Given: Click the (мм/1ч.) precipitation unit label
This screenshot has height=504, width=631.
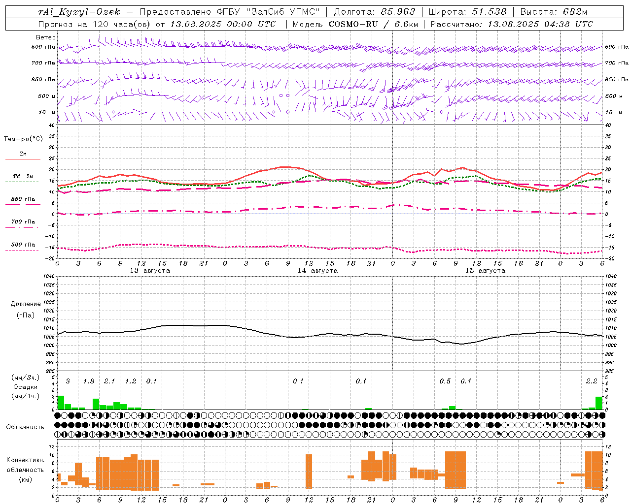Looking at the screenshot, I should [x=26, y=396].
